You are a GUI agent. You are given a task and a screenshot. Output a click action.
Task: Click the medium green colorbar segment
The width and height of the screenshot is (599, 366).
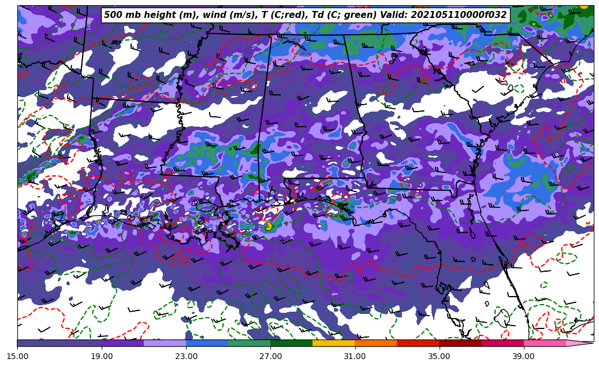pos(249,343)
